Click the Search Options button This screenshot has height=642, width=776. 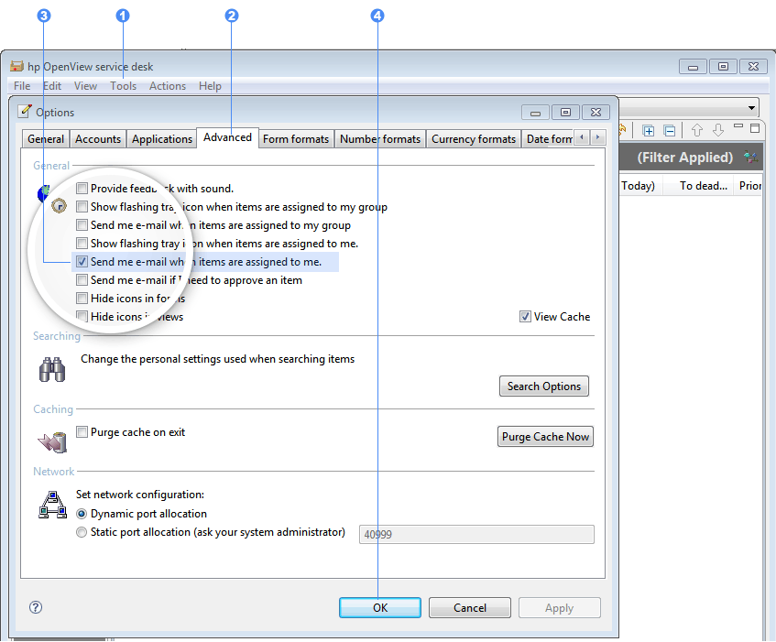click(544, 386)
